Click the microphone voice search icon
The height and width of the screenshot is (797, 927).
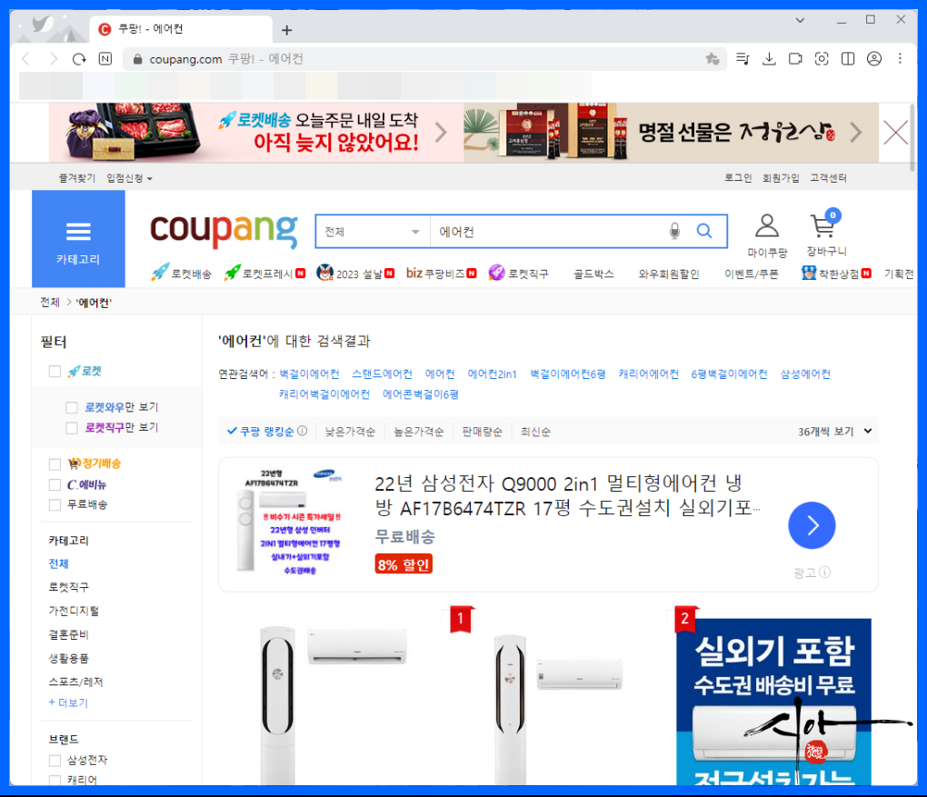[x=674, y=231]
